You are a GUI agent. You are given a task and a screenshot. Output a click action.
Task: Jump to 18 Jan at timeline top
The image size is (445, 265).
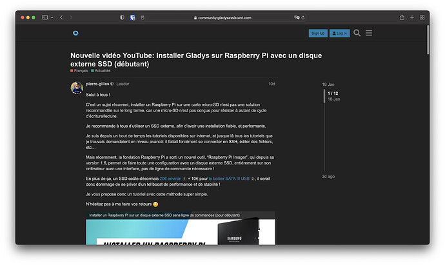328,84
